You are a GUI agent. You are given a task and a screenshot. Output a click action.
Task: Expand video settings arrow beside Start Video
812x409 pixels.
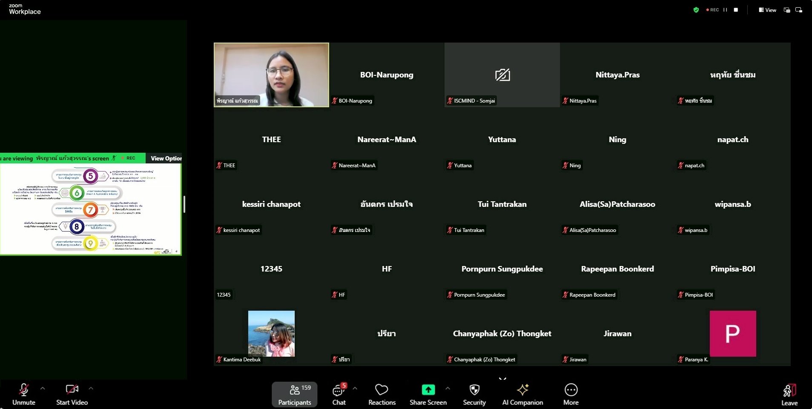point(91,388)
